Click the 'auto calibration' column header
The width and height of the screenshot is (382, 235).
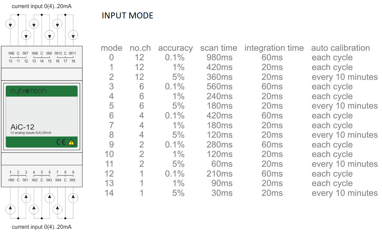click(341, 48)
